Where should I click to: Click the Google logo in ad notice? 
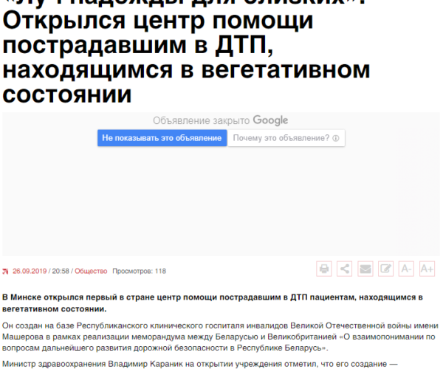click(x=270, y=120)
